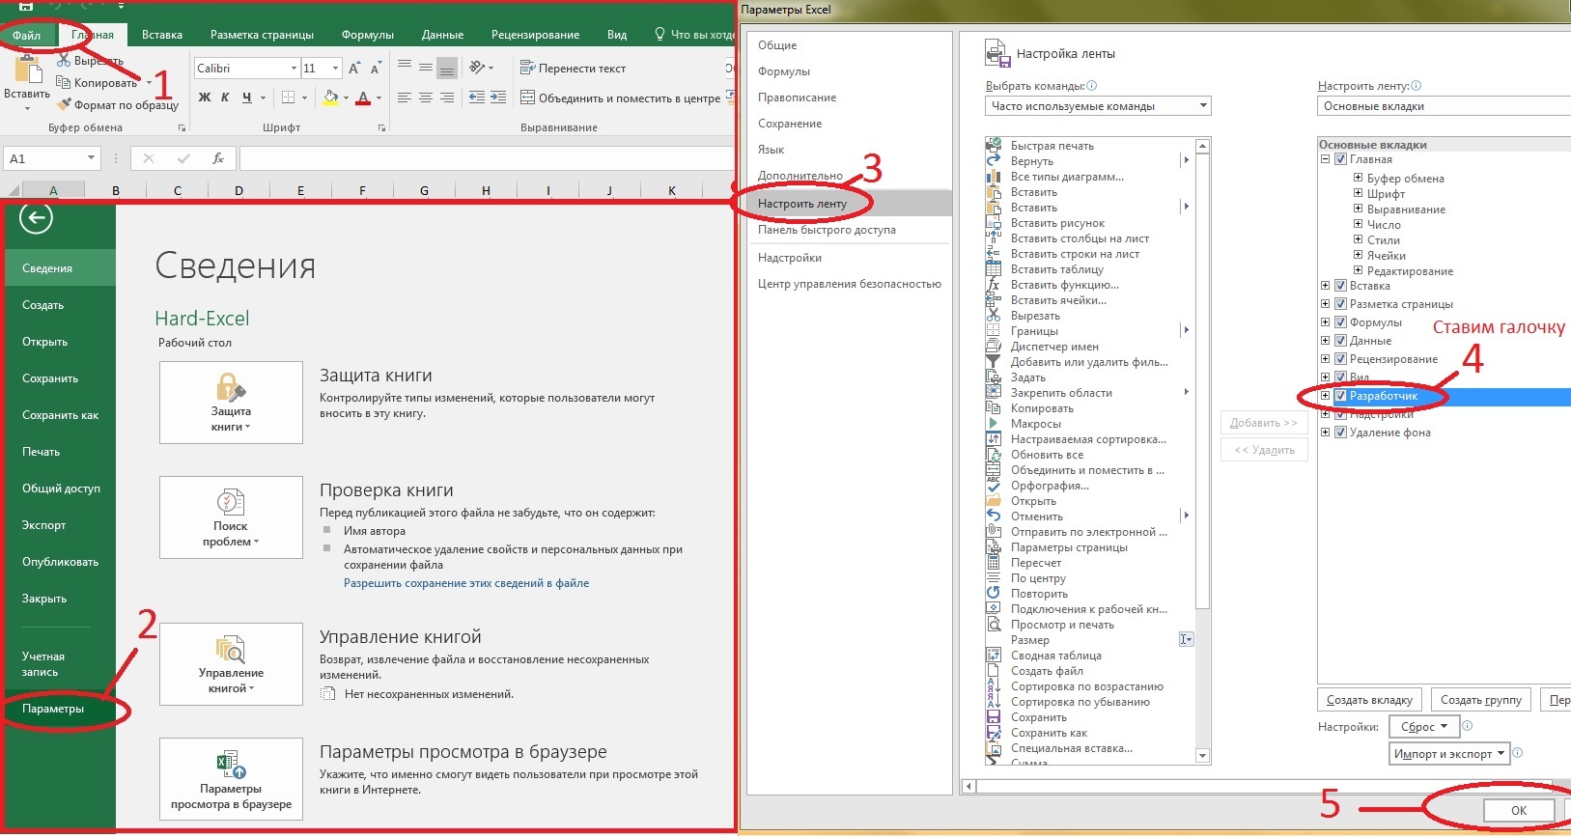Click the Создать вкладку button
The width and height of the screenshot is (1571, 838).
pyautogui.click(x=1369, y=700)
